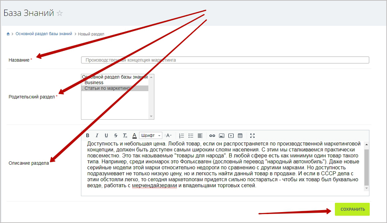Select Business in parent section list
Viewport: 387px width, 223px height.
point(94,83)
